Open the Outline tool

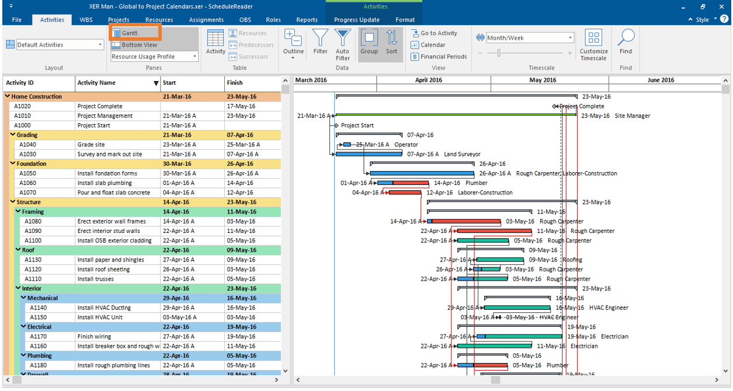point(293,43)
